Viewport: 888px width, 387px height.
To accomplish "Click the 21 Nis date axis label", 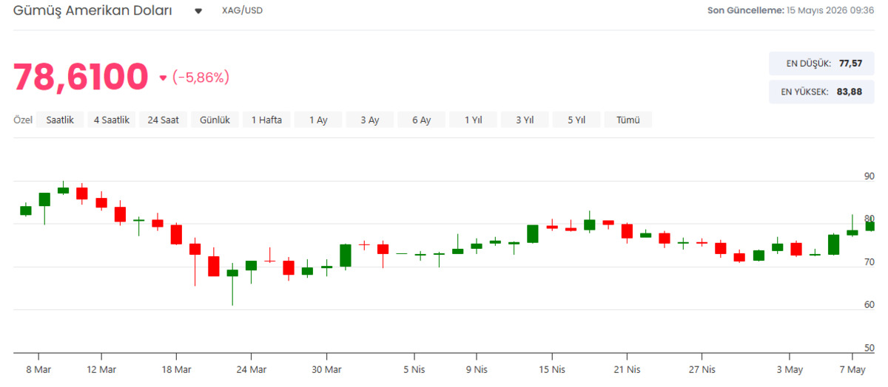I will (x=626, y=369).
